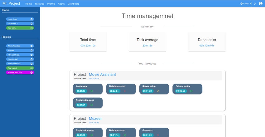Click in-progress sync icon on Server setup
The image size is (265, 137).
tap(158, 91)
